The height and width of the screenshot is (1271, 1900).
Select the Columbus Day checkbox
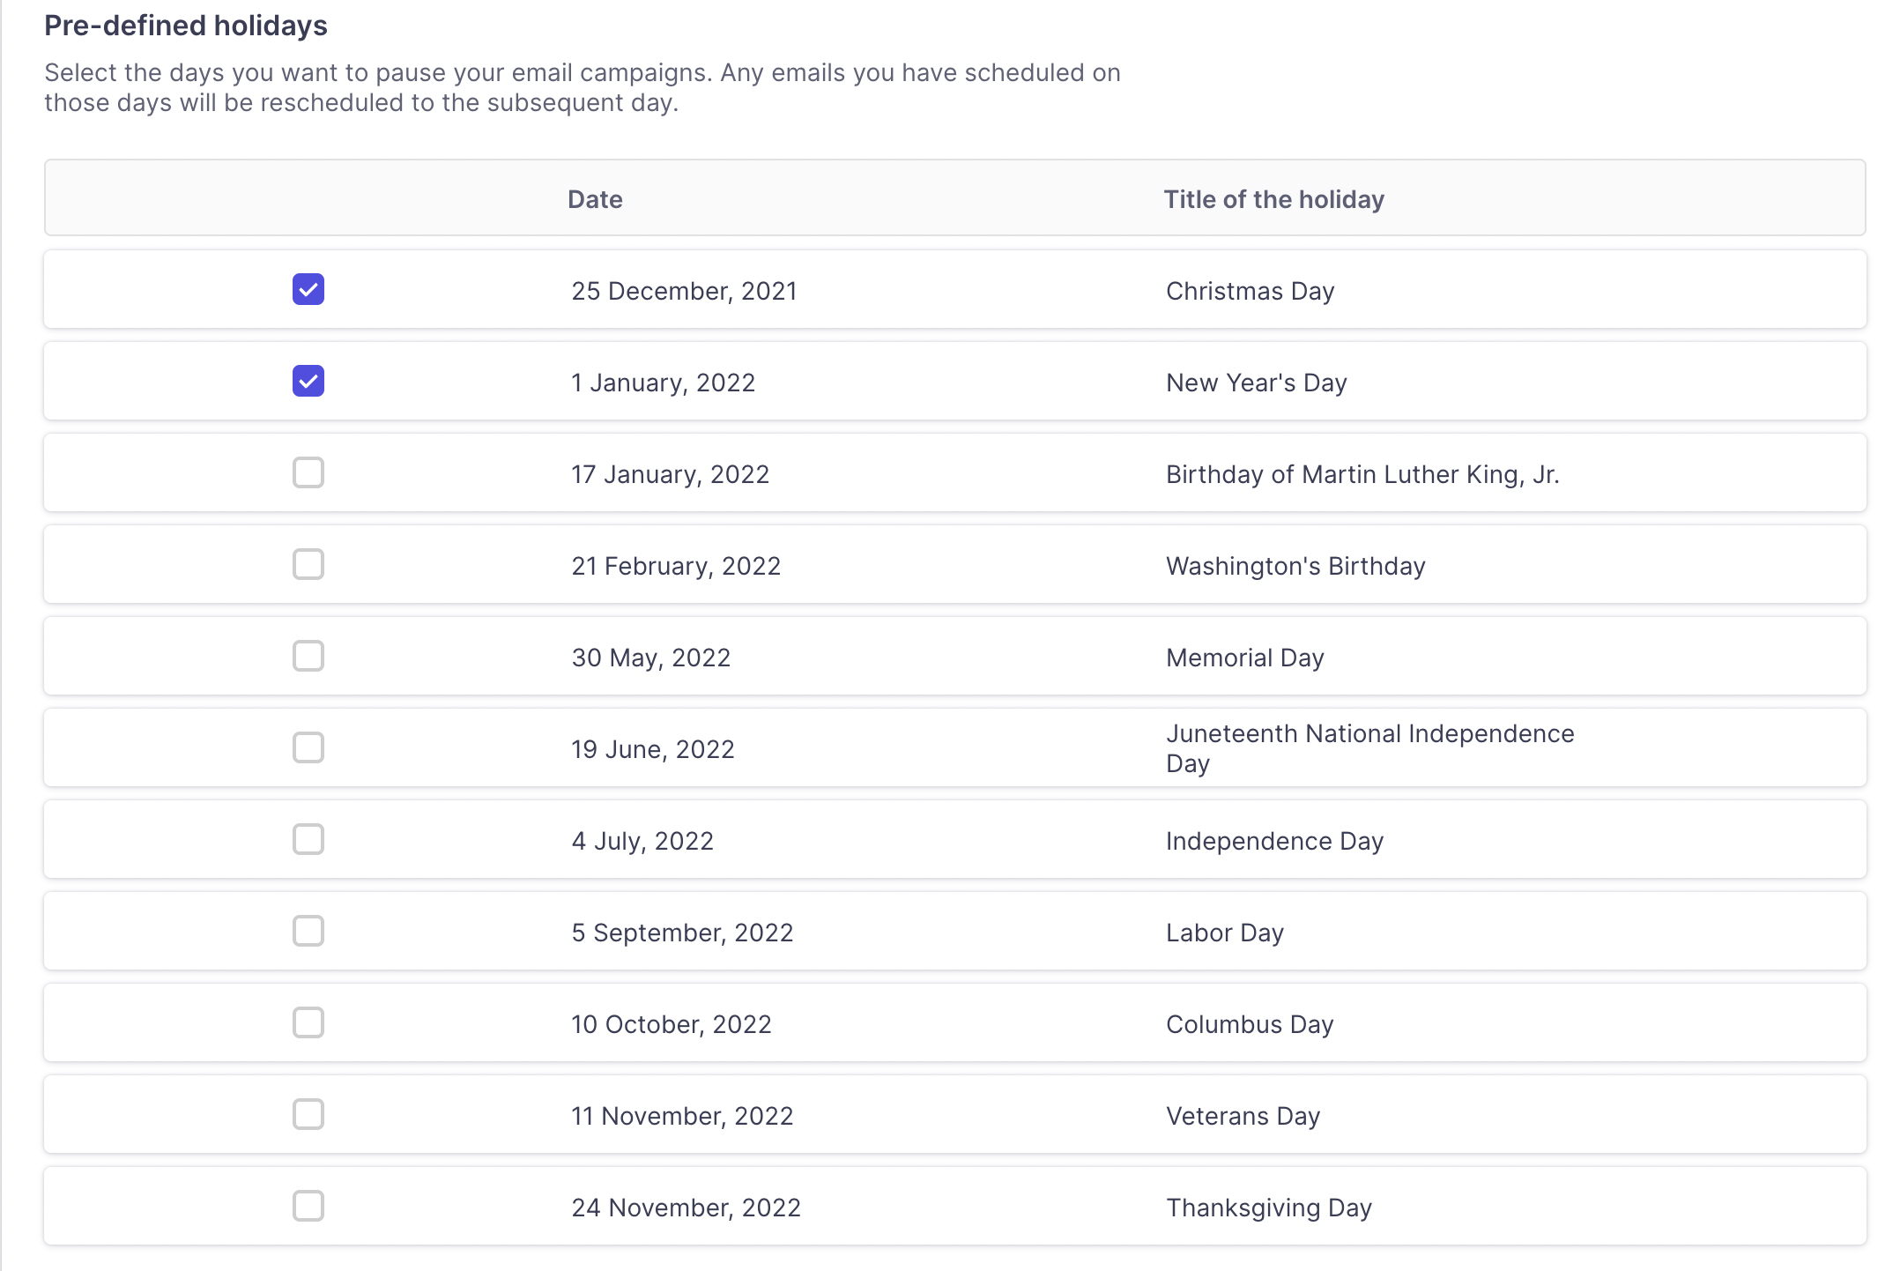pos(308,1022)
